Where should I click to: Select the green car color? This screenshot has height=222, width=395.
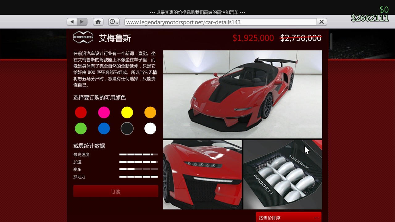pyautogui.click(x=81, y=129)
